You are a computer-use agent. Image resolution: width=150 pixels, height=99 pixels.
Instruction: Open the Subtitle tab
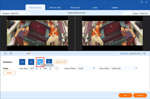[x=115, y=8]
